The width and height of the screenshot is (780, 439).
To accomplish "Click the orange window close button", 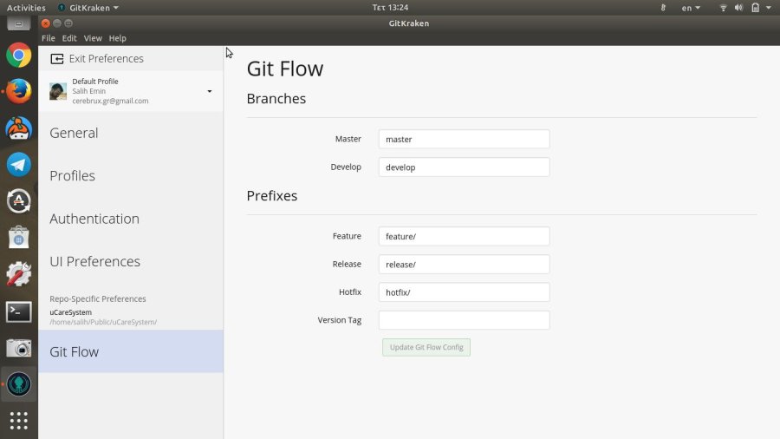I will pos(46,23).
